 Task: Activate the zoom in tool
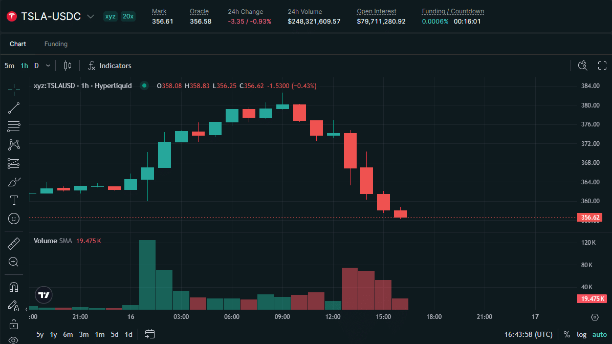14,262
